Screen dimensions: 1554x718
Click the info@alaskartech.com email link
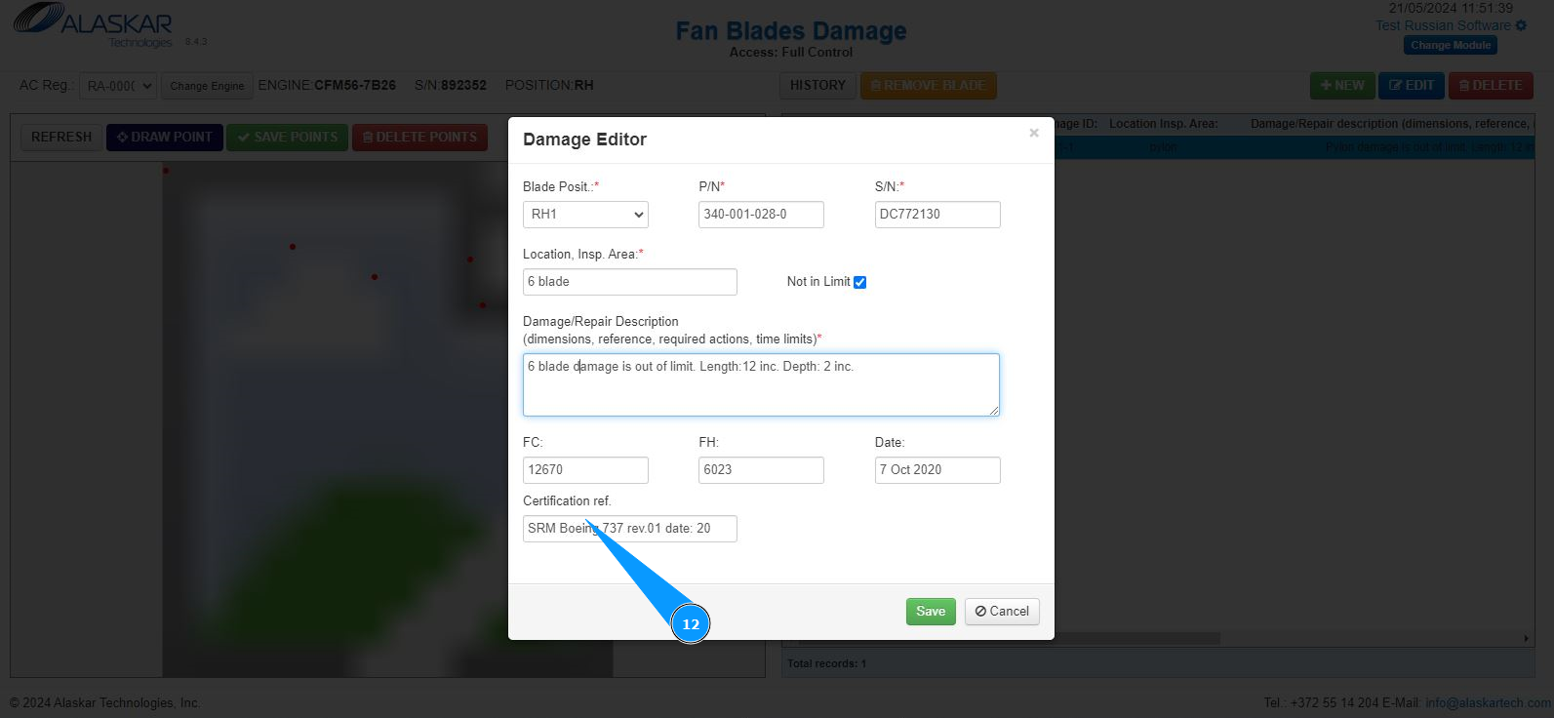[x=1488, y=702]
